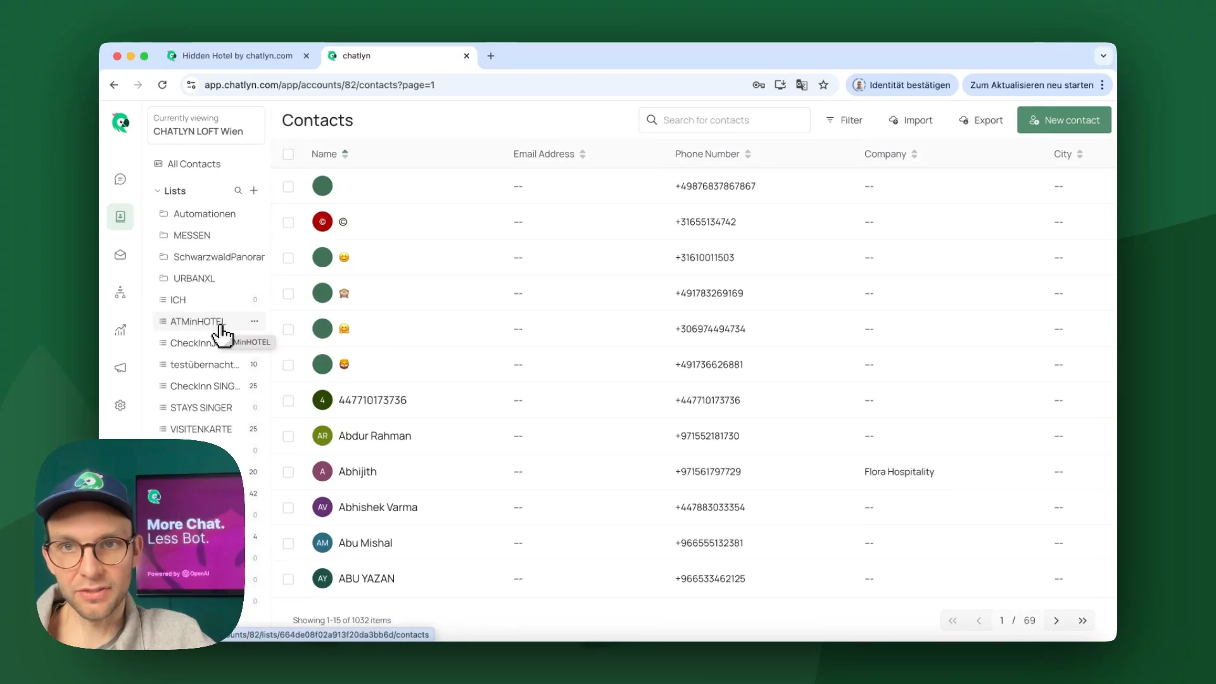Screen dimensions: 1216x684
Task: Check the Abdur Rahman contact checkbox
Action: pyautogui.click(x=288, y=436)
